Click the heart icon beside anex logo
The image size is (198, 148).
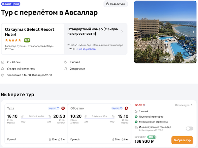144,105
